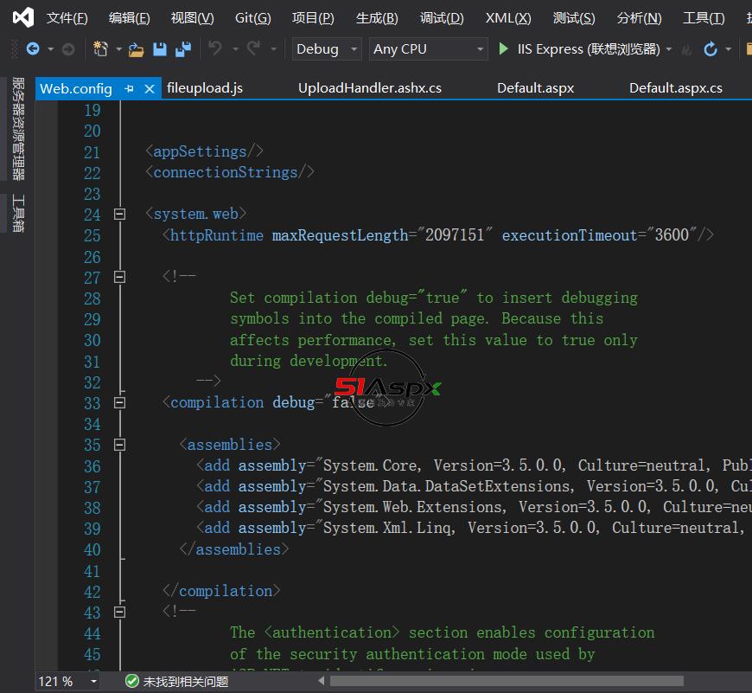The image size is (752, 693).
Task: Click System.Core assembly text on line 36
Action: pos(370,465)
